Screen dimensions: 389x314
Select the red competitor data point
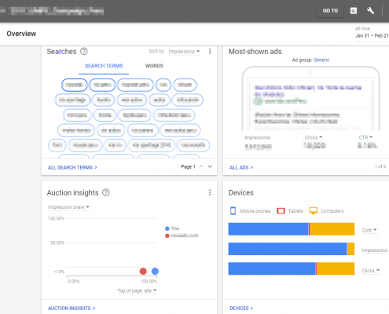143,271
